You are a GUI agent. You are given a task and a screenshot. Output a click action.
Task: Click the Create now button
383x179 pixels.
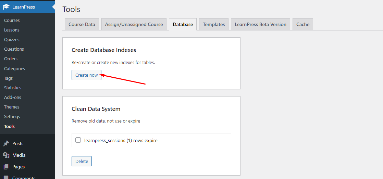86,75
